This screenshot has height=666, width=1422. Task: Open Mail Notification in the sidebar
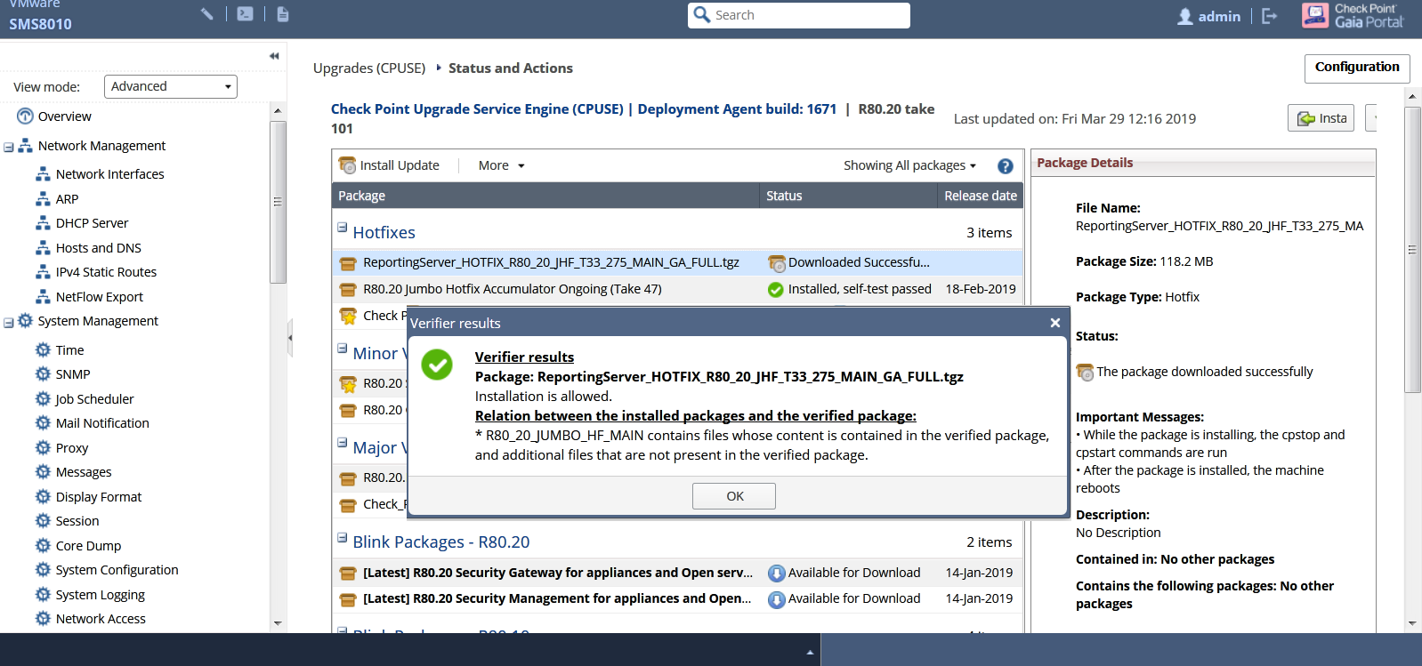pyautogui.click(x=102, y=423)
